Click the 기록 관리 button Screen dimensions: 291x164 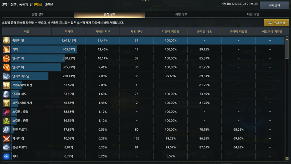274,5
